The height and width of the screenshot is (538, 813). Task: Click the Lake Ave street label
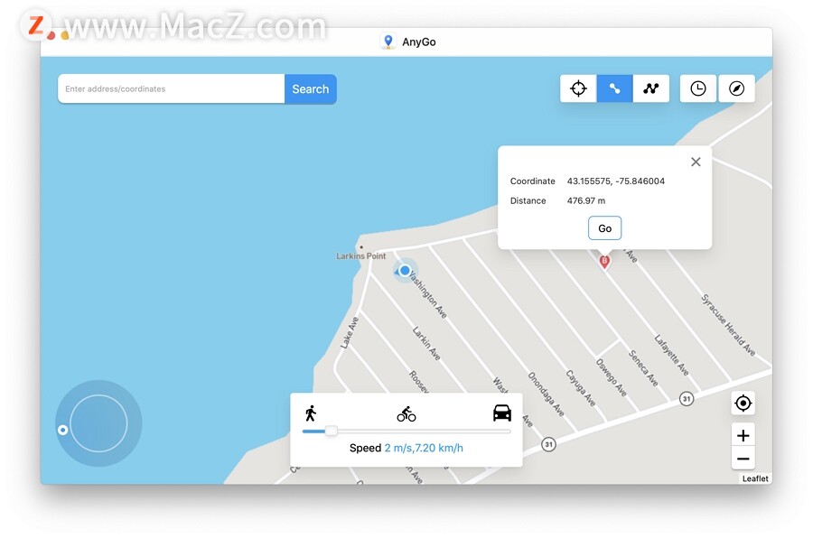[x=349, y=333]
